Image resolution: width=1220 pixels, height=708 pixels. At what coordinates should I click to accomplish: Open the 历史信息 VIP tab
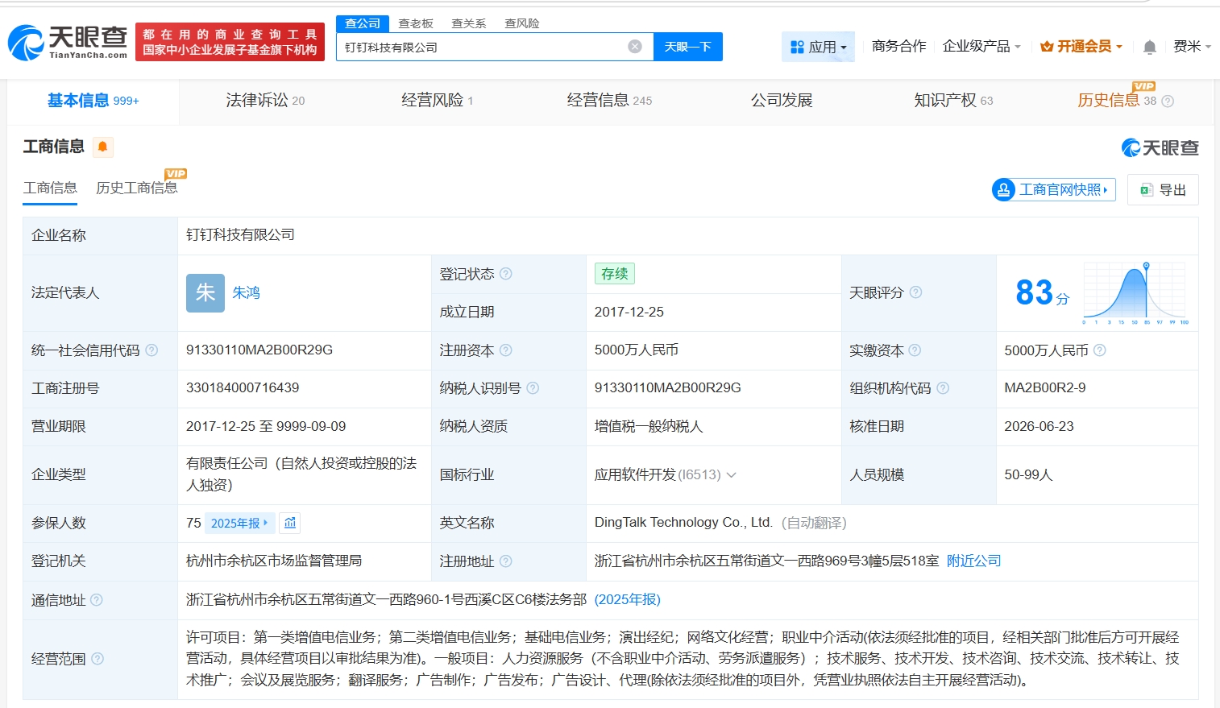click(1117, 101)
